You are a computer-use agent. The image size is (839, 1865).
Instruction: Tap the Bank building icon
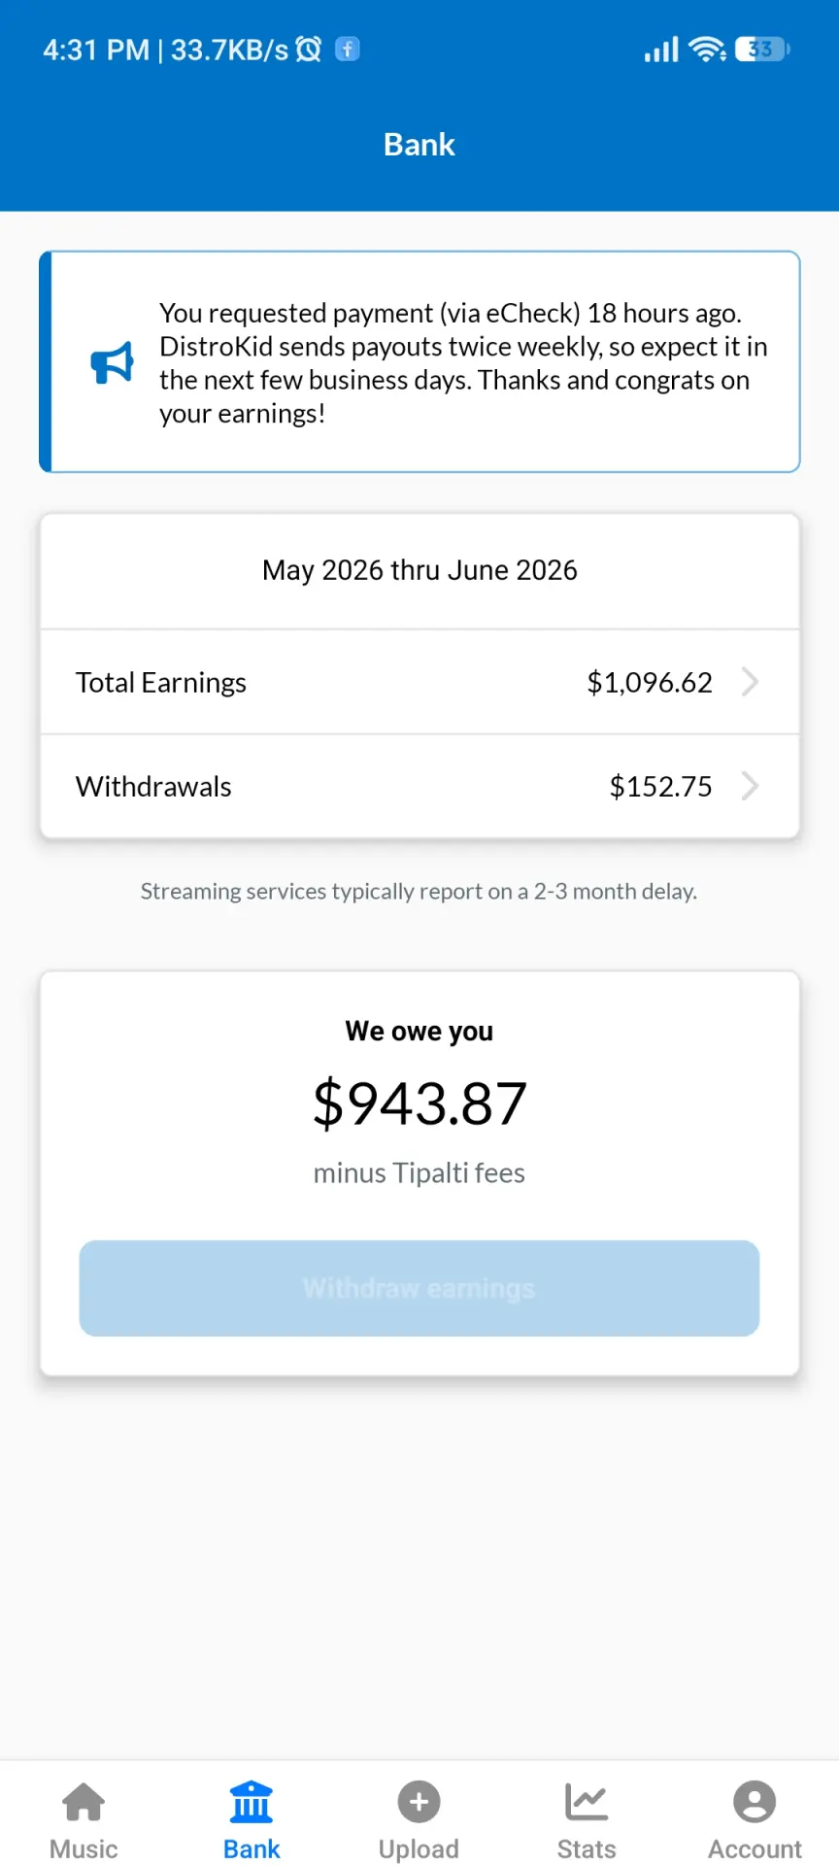coord(252,1802)
